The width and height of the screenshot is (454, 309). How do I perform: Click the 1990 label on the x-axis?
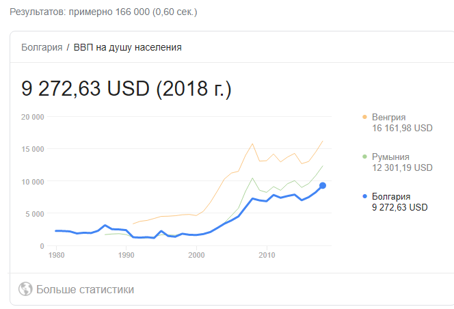tap(126, 256)
